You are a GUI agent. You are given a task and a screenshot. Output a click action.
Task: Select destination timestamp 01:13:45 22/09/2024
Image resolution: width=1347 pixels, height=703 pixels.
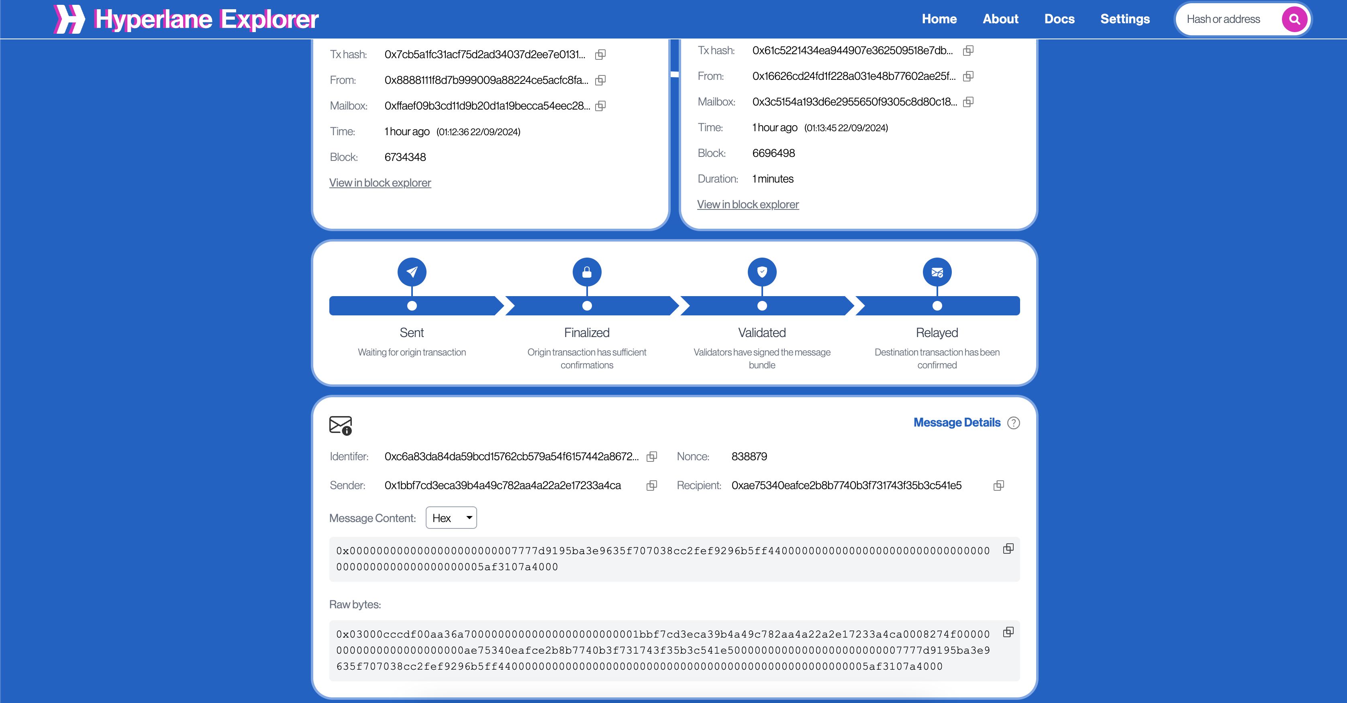point(846,128)
